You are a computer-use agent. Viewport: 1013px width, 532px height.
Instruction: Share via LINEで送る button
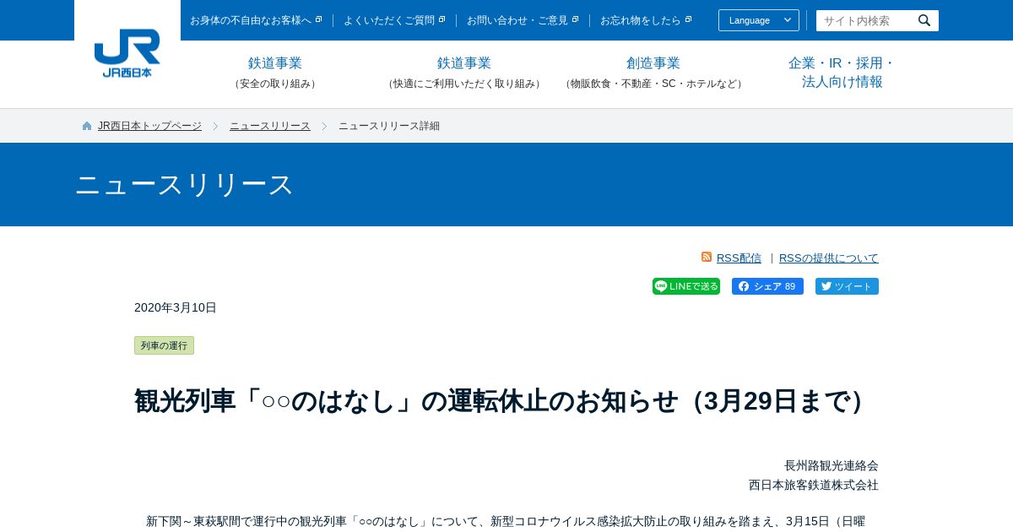click(686, 286)
